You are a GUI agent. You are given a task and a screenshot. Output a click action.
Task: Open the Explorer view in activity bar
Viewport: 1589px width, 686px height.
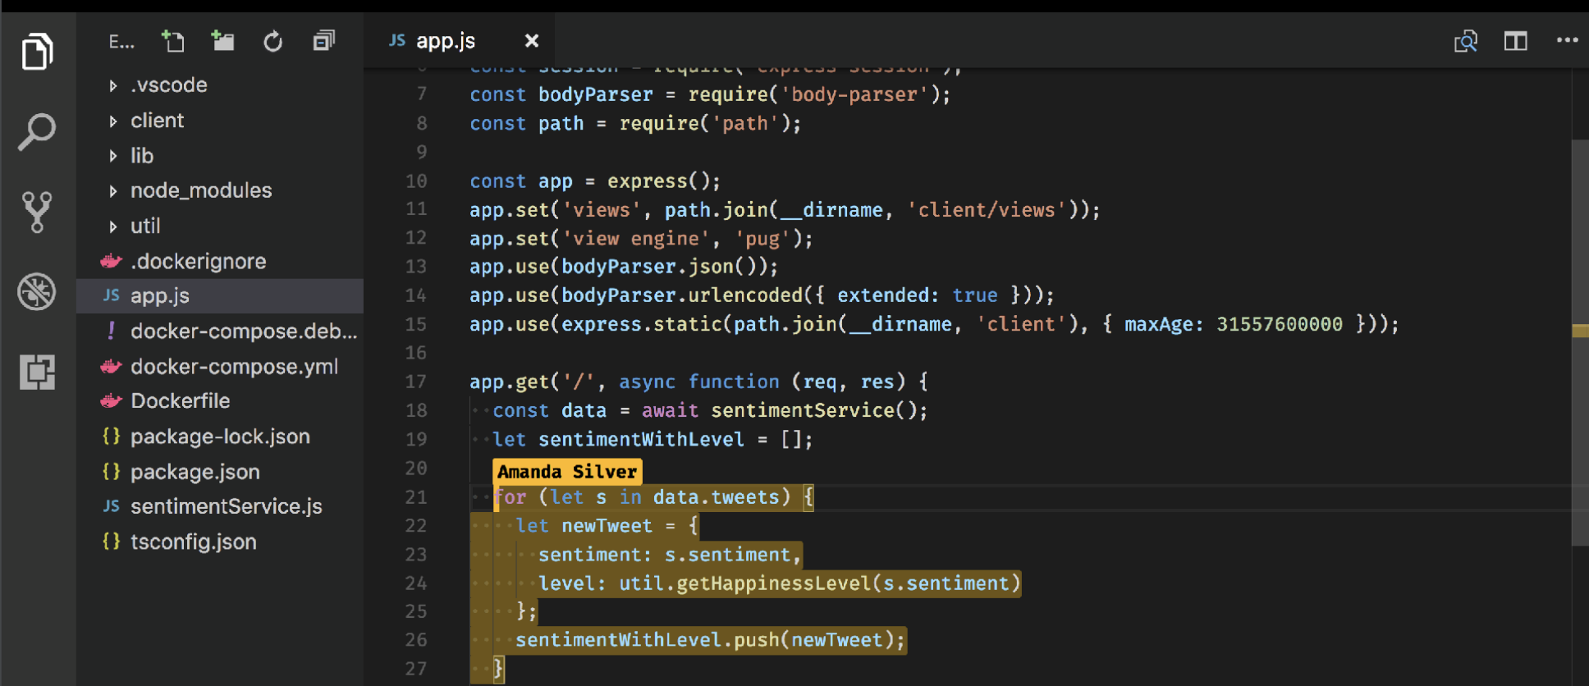coord(37,52)
